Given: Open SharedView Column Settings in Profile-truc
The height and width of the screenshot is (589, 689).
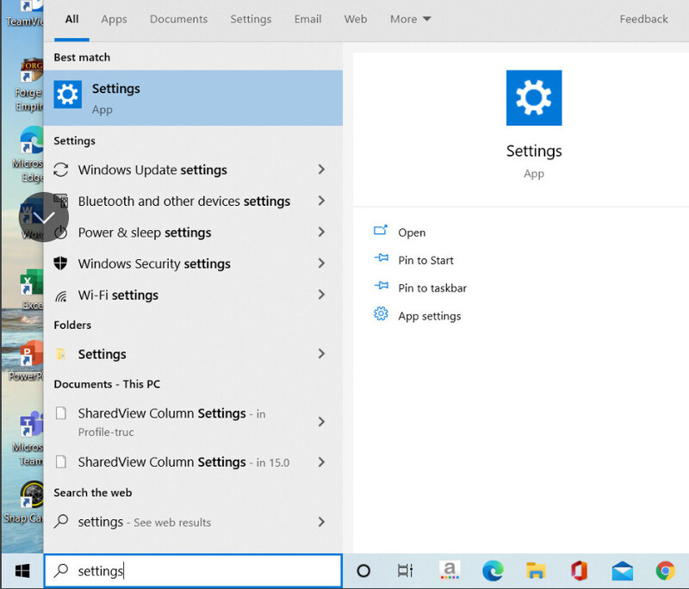Looking at the screenshot, I should pyautogui.click(x=193, y=422).
